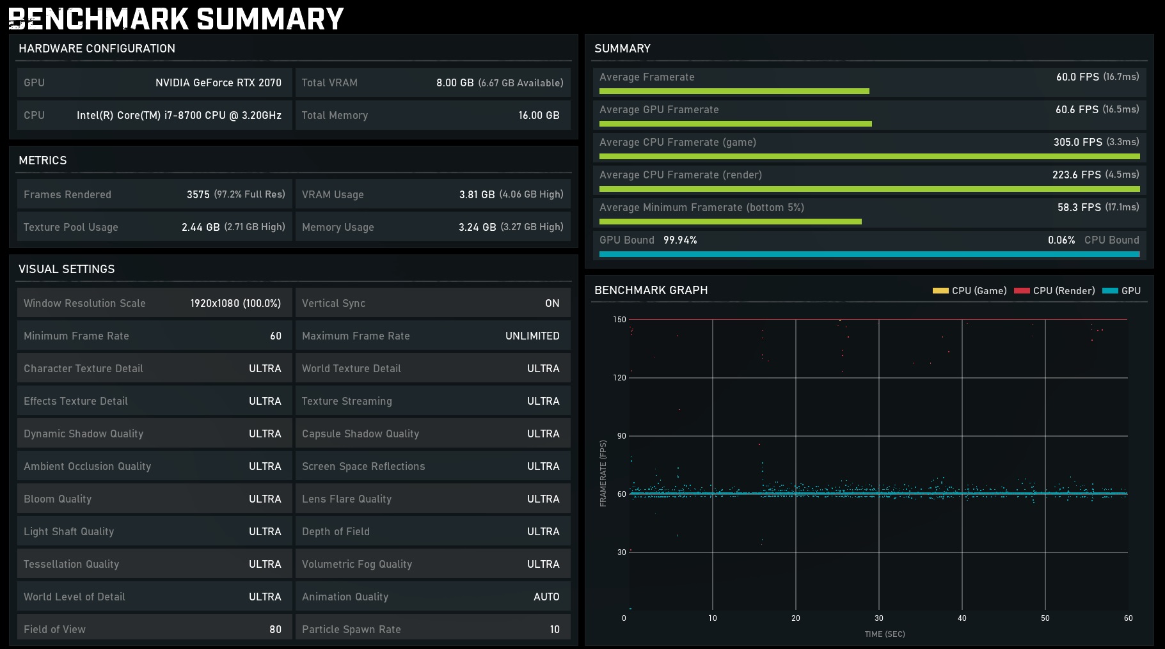The width and height of the screenshot is (1165, 649).
Task: Click the red CPU (Render) legend swatch
Action: point(1022,291)
